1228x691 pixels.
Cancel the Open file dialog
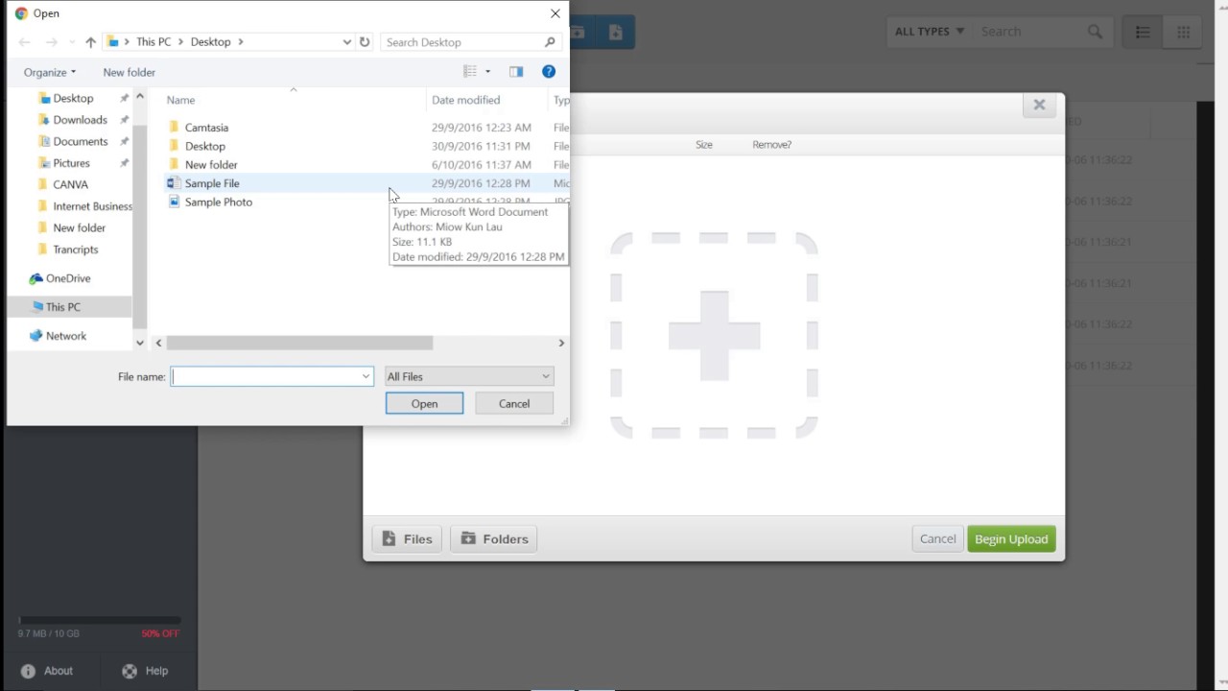pos(514,404)
